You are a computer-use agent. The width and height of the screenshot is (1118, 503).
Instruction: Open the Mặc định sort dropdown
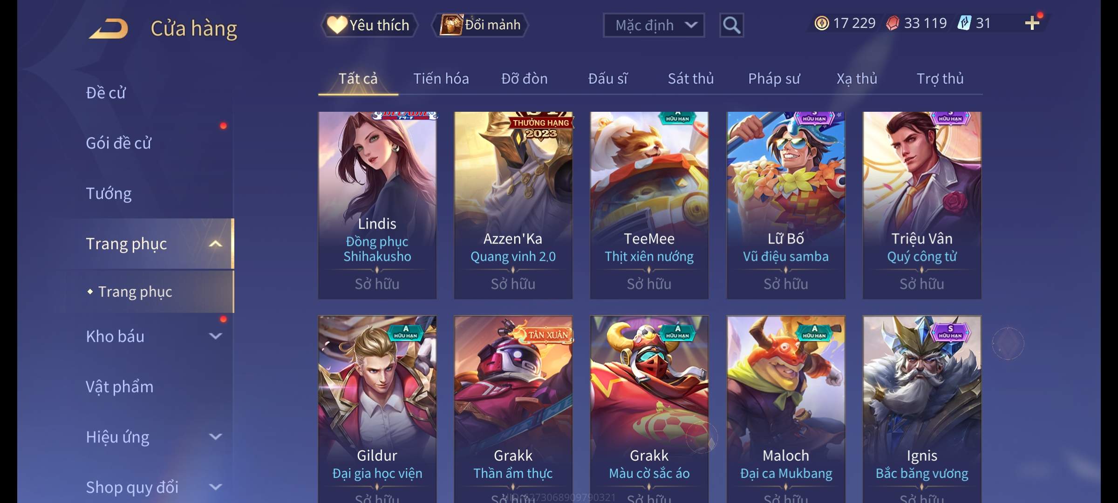(654, 25)
